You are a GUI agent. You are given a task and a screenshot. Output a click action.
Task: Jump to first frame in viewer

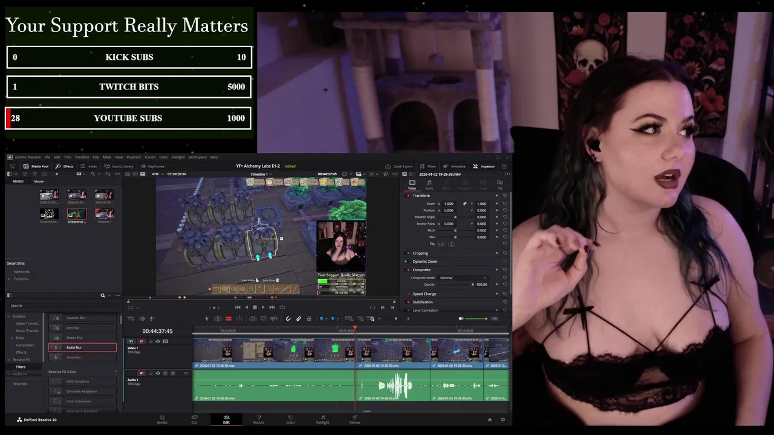(x=238, y=307)
